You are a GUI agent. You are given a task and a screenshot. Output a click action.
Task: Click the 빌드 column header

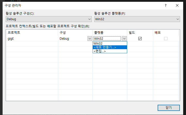(x=140, y=33)
